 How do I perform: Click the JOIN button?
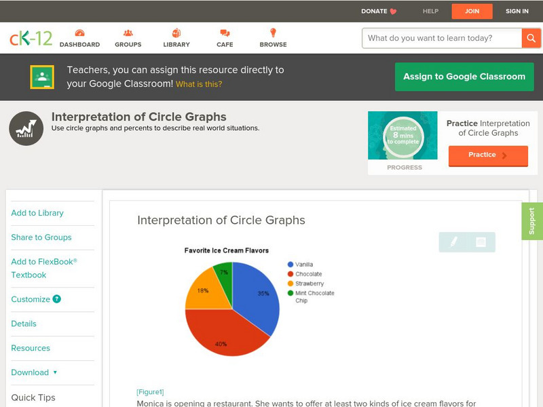[x=472, y=12]
